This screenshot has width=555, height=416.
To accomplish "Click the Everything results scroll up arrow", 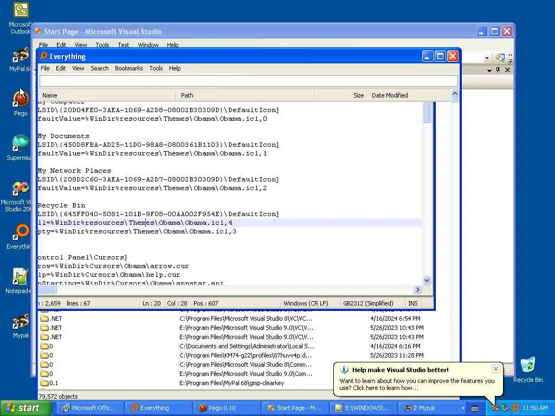I will tap(455, 93).
